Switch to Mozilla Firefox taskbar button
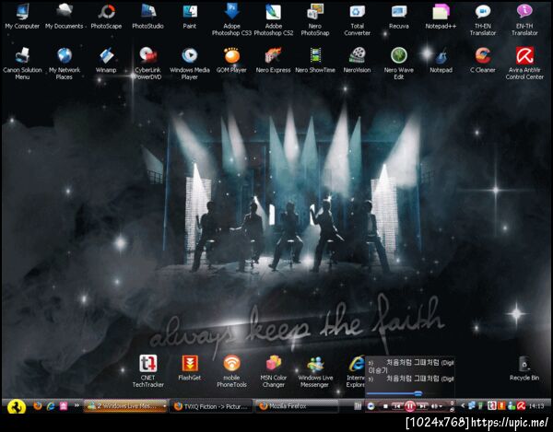Viewport: 553px width, 432px height. coord(296,406)
